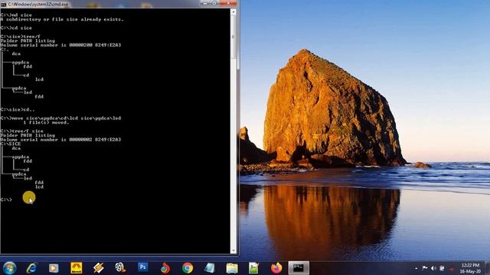Screen dimensions: 490x275
Task: Click the 'C:\sice>cd..' command line
Action: click(x=18, y=110)
